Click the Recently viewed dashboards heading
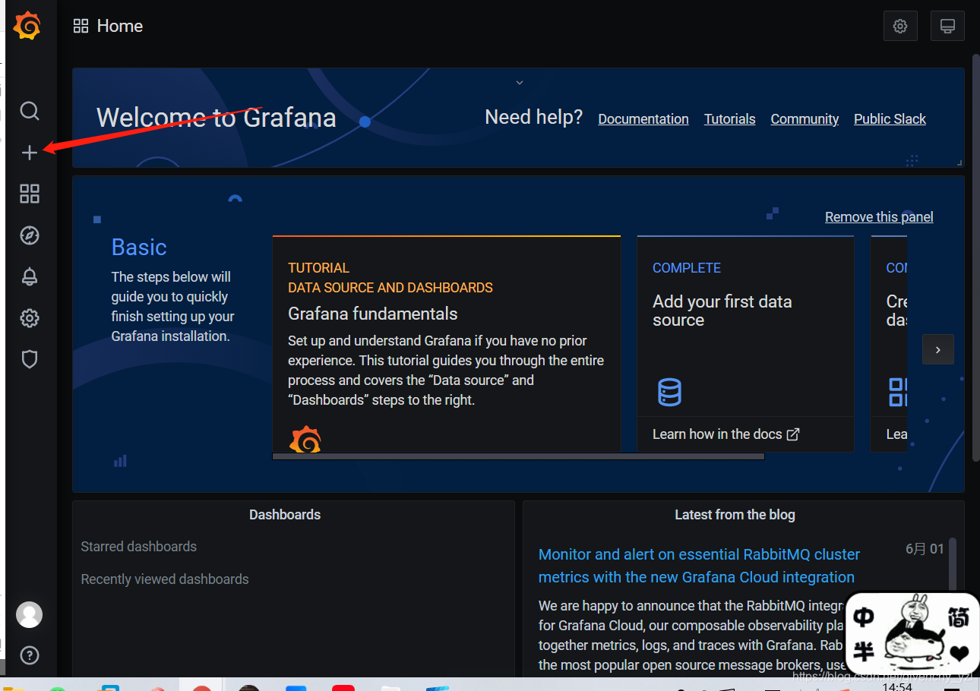The height and width of the screenshot is (691, 980). (165, 579)
